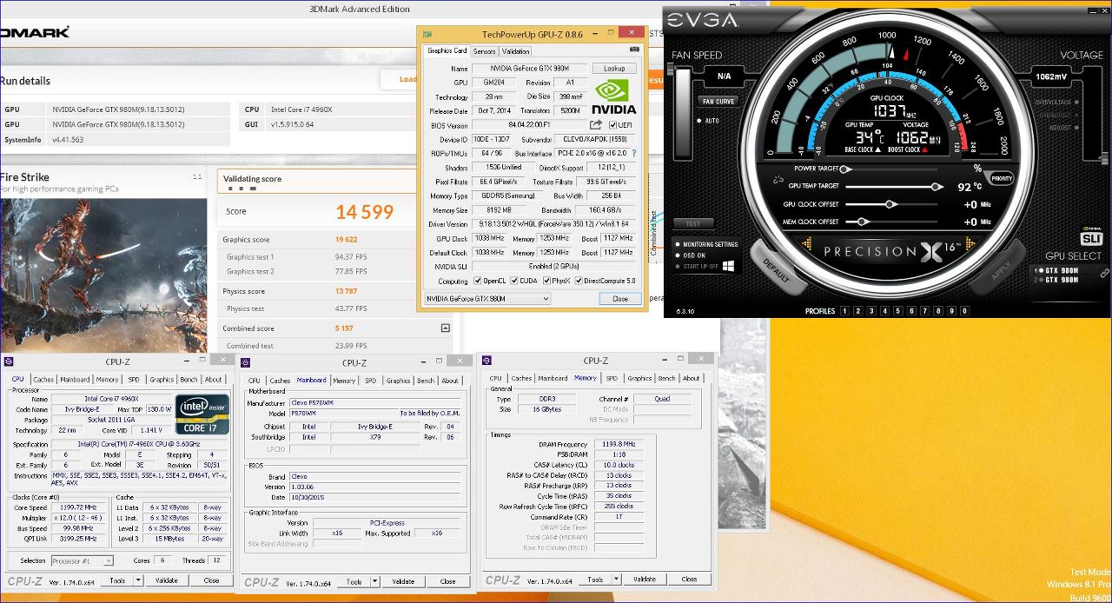Click the Bus Interface question mark icon
This screenshot has height=603, width=1112.
[x=633, y=153]
